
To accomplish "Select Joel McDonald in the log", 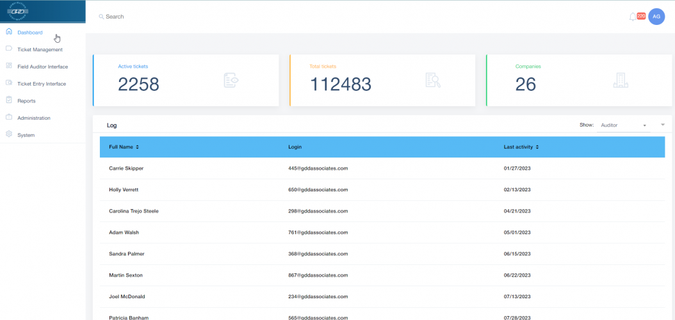I will 127,297.
